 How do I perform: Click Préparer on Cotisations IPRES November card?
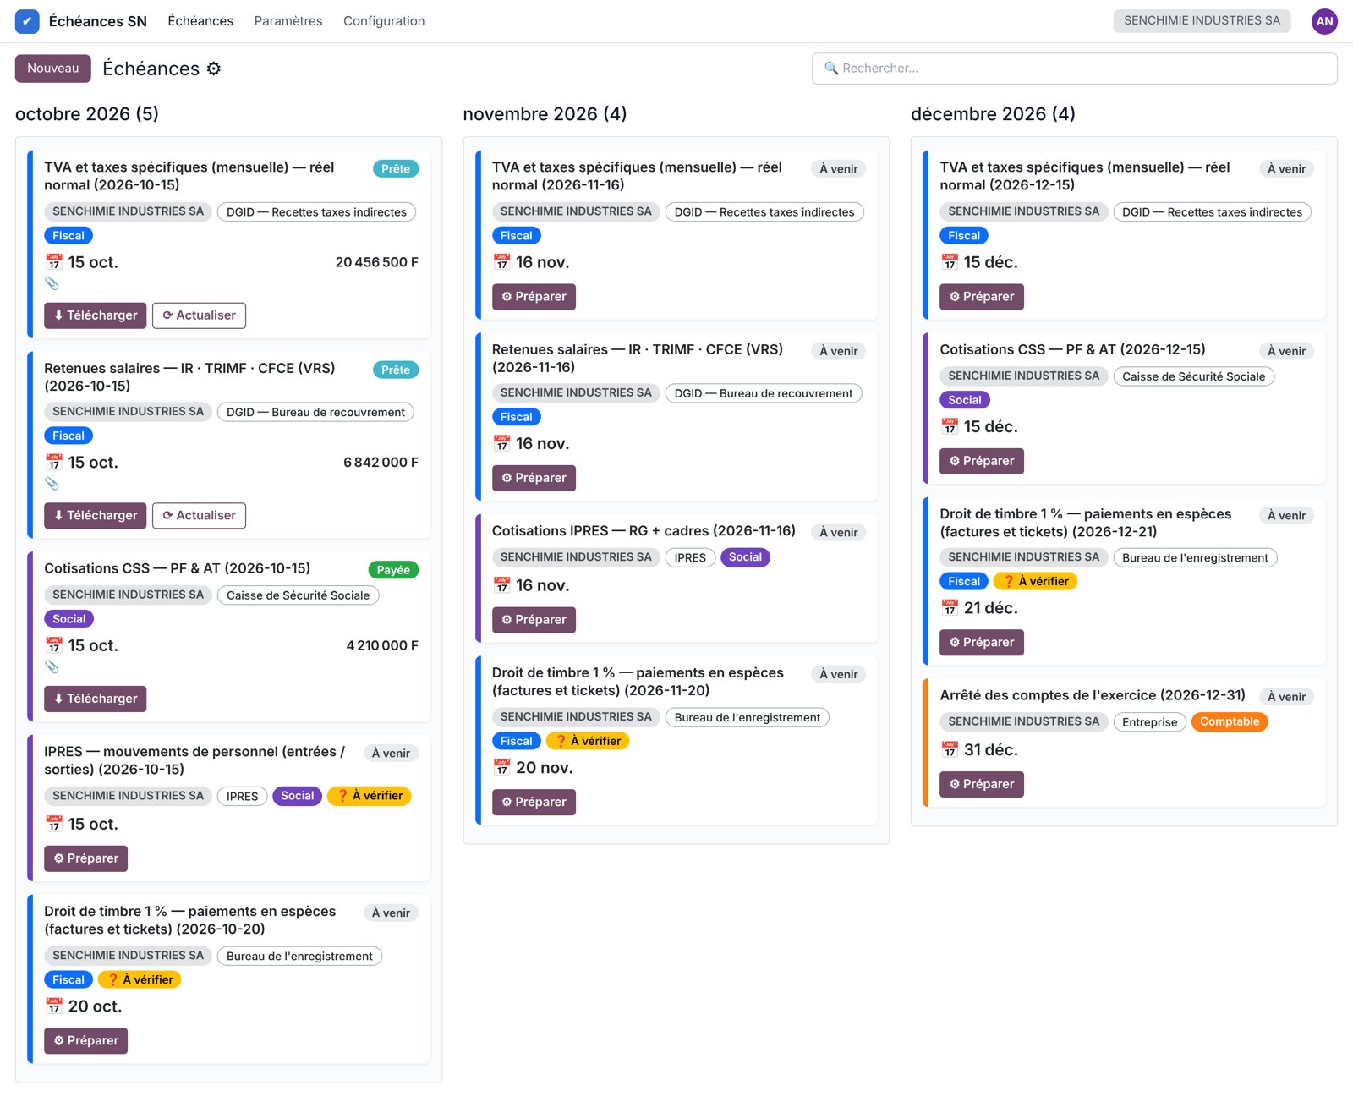point(534,620)
